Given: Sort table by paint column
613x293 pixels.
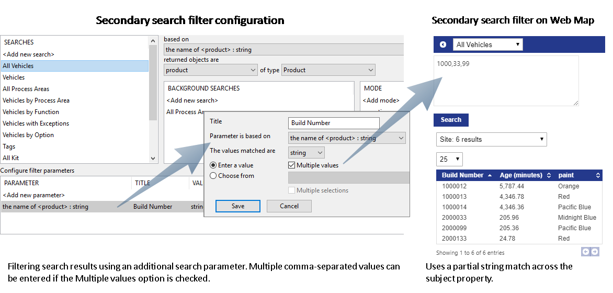Looking at the screenshot, I should tap(578, 175).
